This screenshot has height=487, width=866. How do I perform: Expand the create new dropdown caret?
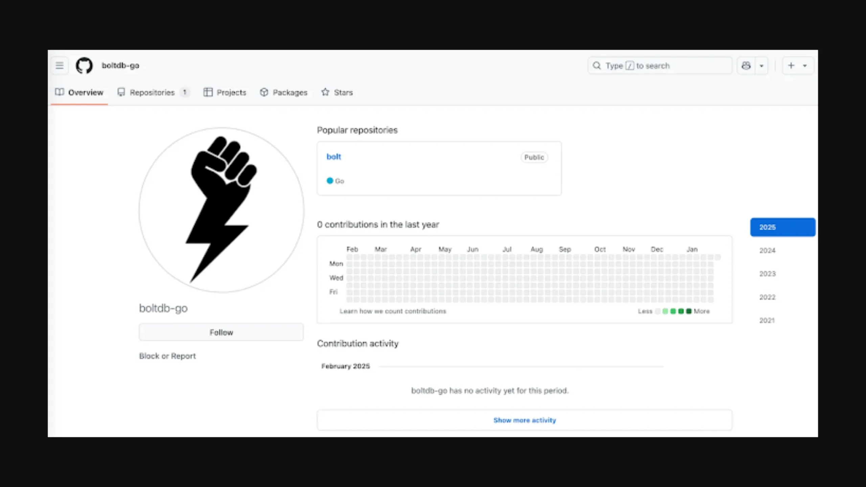click(x=805, y=66)
